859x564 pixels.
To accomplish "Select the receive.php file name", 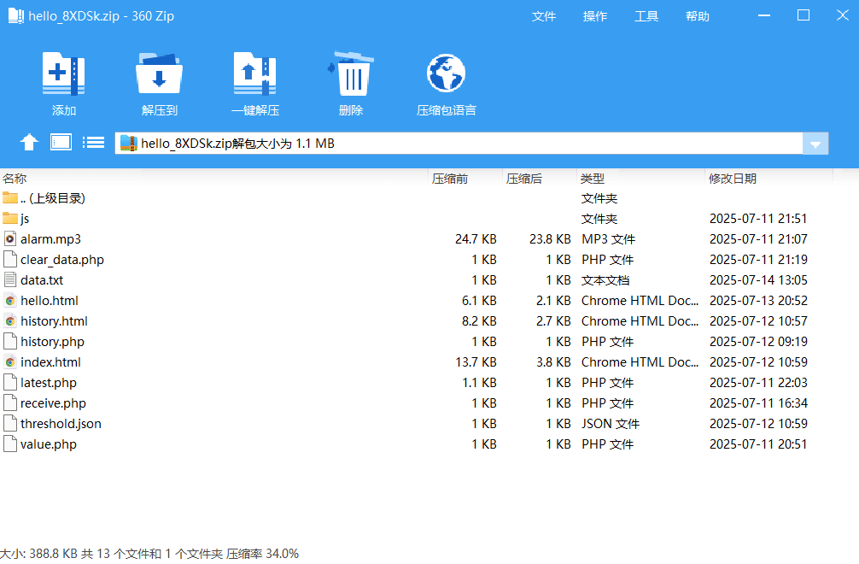I will [53, 403].
